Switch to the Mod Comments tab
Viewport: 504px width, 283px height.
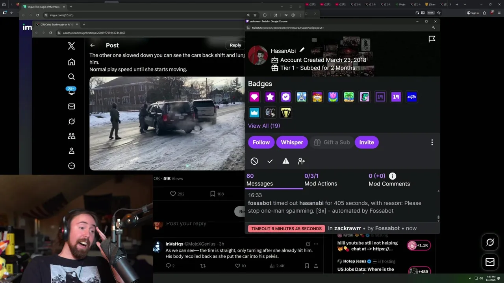[389, 180]
